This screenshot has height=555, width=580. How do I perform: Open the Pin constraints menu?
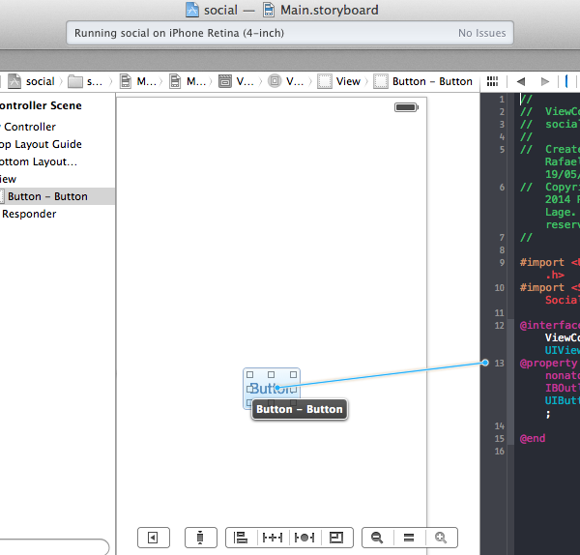tap(273, 538)
